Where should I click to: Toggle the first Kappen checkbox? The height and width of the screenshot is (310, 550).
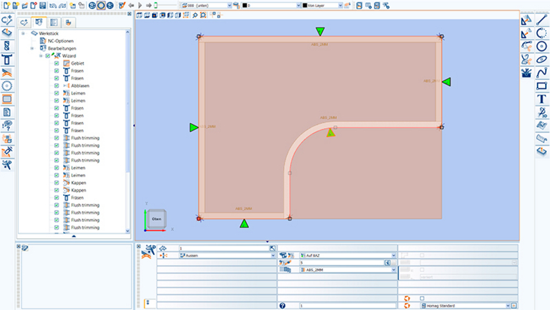click(x=56, y=182)
